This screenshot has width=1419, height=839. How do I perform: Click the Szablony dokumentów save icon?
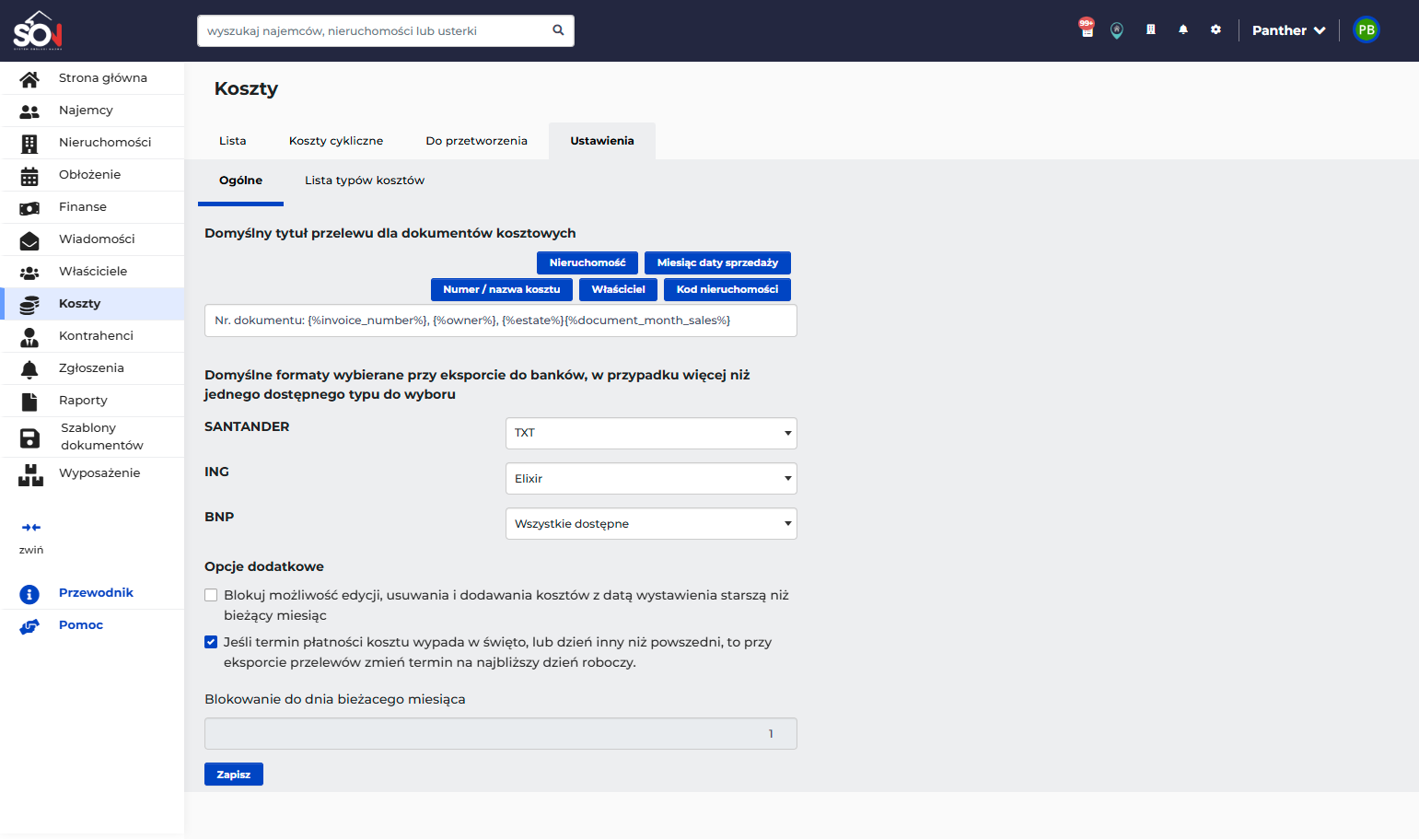point(29,437)
